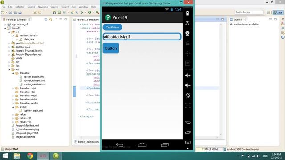Select Main.java in Package Explorer
Image resolution: width=285 pixels, height=160 pixels.
28,40
